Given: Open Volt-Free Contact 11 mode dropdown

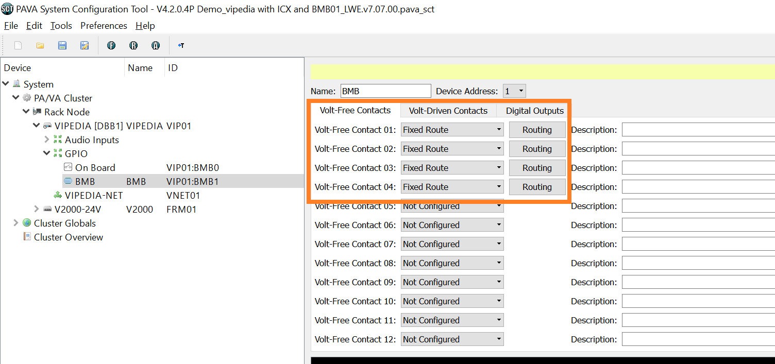Looking at the screenshot, I should click(x=452, y=320).
